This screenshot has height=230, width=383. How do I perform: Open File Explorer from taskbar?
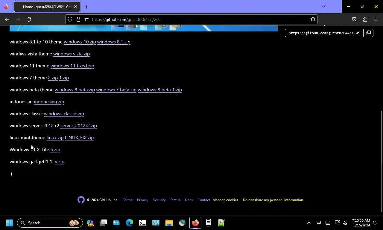coord(169,223)
